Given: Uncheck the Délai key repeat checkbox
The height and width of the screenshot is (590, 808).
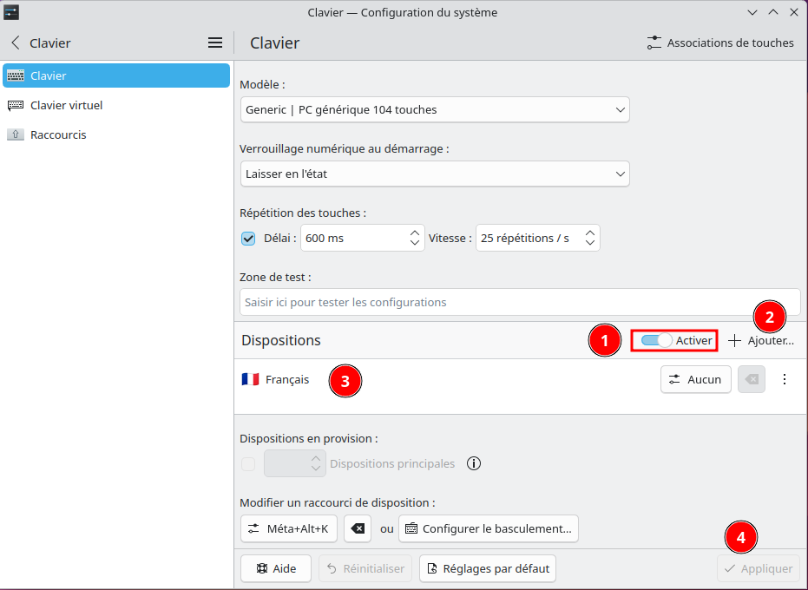Looking at the screenshot, I should [x=248, y=239].
